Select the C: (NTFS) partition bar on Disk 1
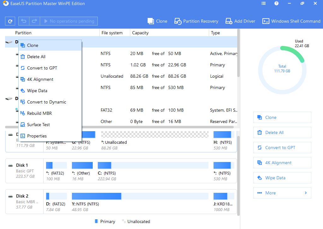The height and width of the screenshot is (229, 323). (153, 165)
